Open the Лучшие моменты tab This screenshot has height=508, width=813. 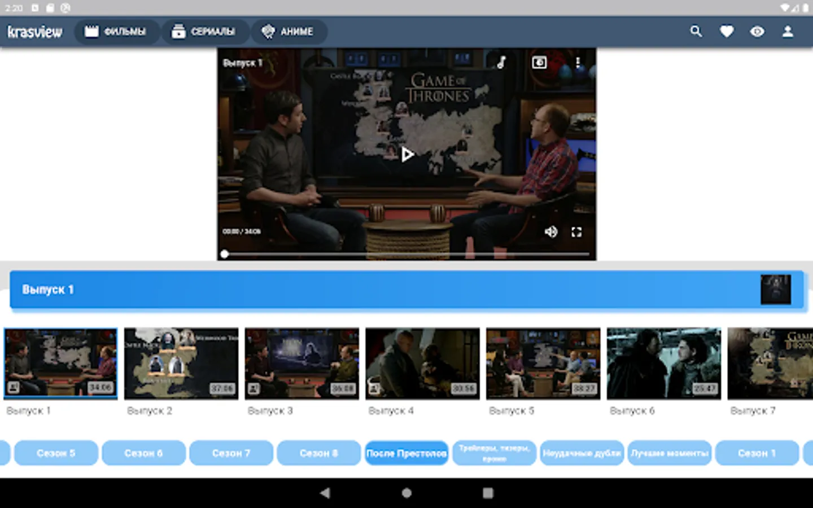(670, 453)
